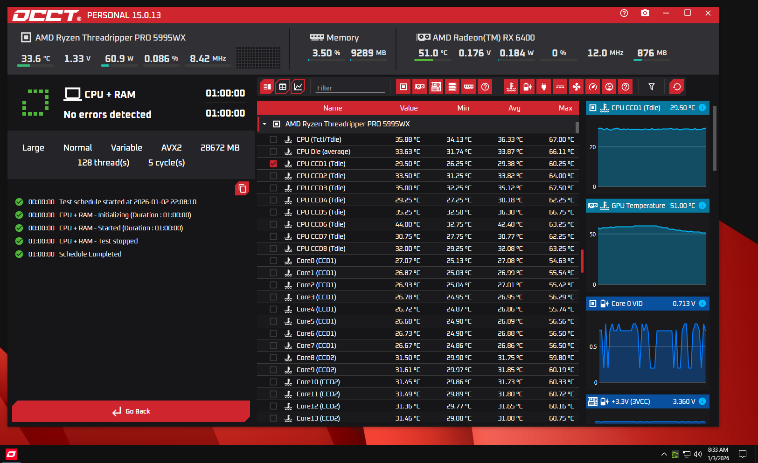Image resolution: width=758 pixels, height=463 pixels.
Task: Tick the Core0 (CCD1) checkbox
Action: coord(273,261)
